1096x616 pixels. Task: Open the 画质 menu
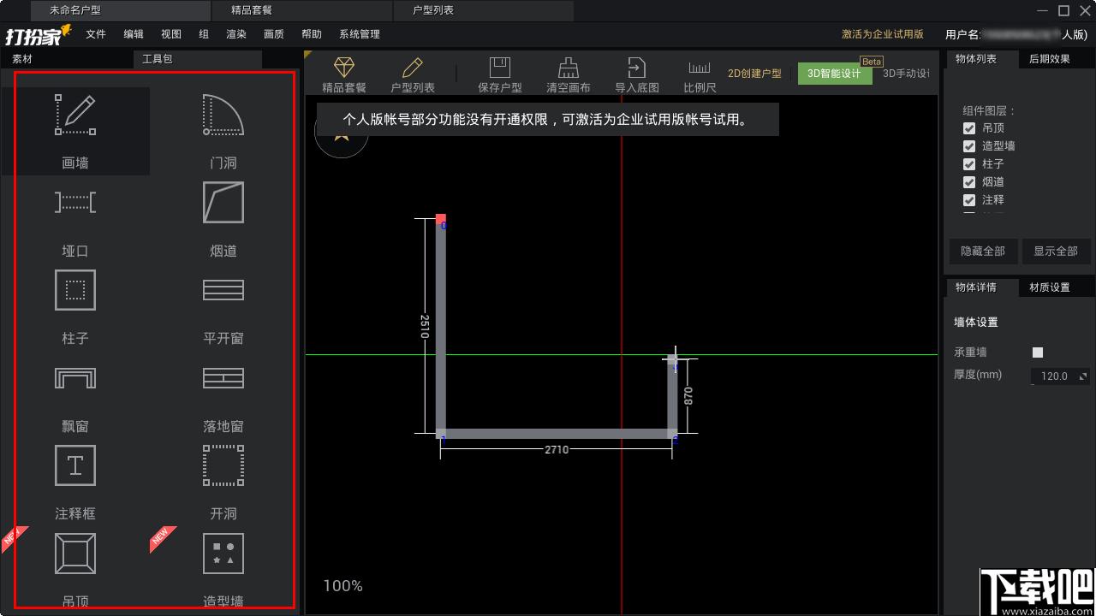(x=274, y=34)
